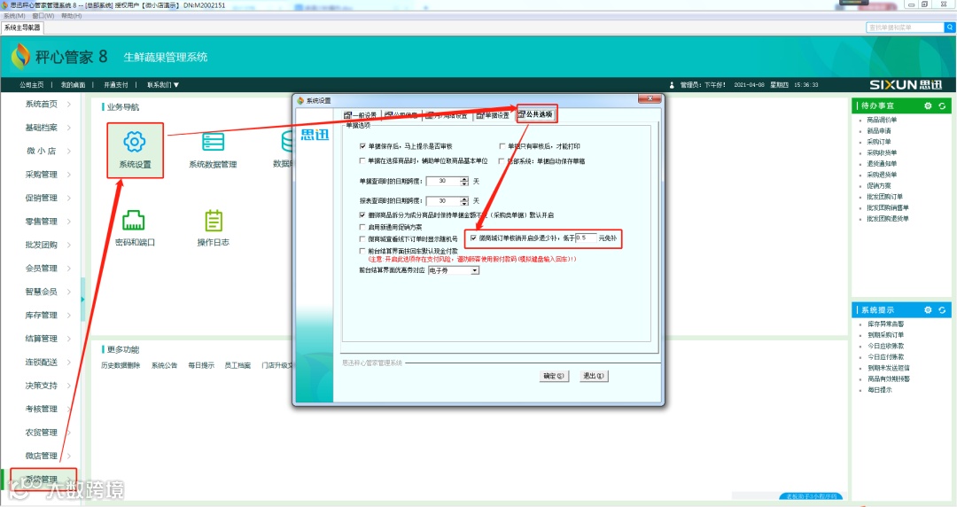Open the 密码和端口 icon

tap(134, 220)
